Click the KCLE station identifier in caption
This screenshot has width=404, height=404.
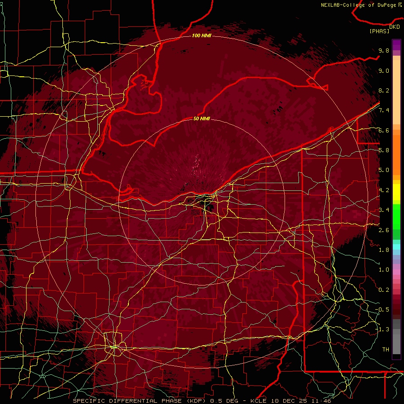tap(259, 401)
